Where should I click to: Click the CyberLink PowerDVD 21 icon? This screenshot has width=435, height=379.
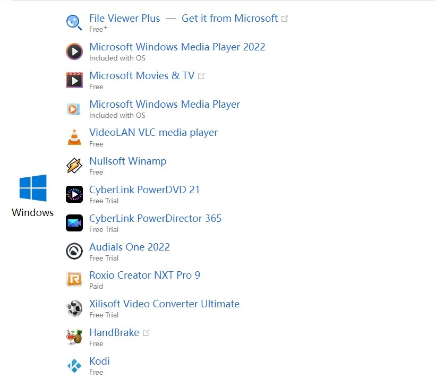[x=74, y=194]
